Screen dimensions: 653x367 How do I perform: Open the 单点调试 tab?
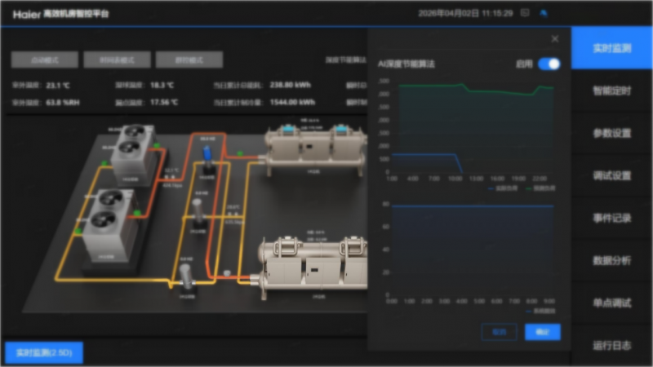612,303
